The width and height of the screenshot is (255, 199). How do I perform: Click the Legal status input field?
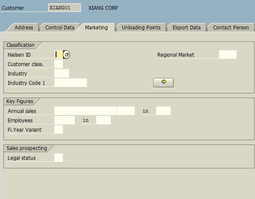coord(59,158)
